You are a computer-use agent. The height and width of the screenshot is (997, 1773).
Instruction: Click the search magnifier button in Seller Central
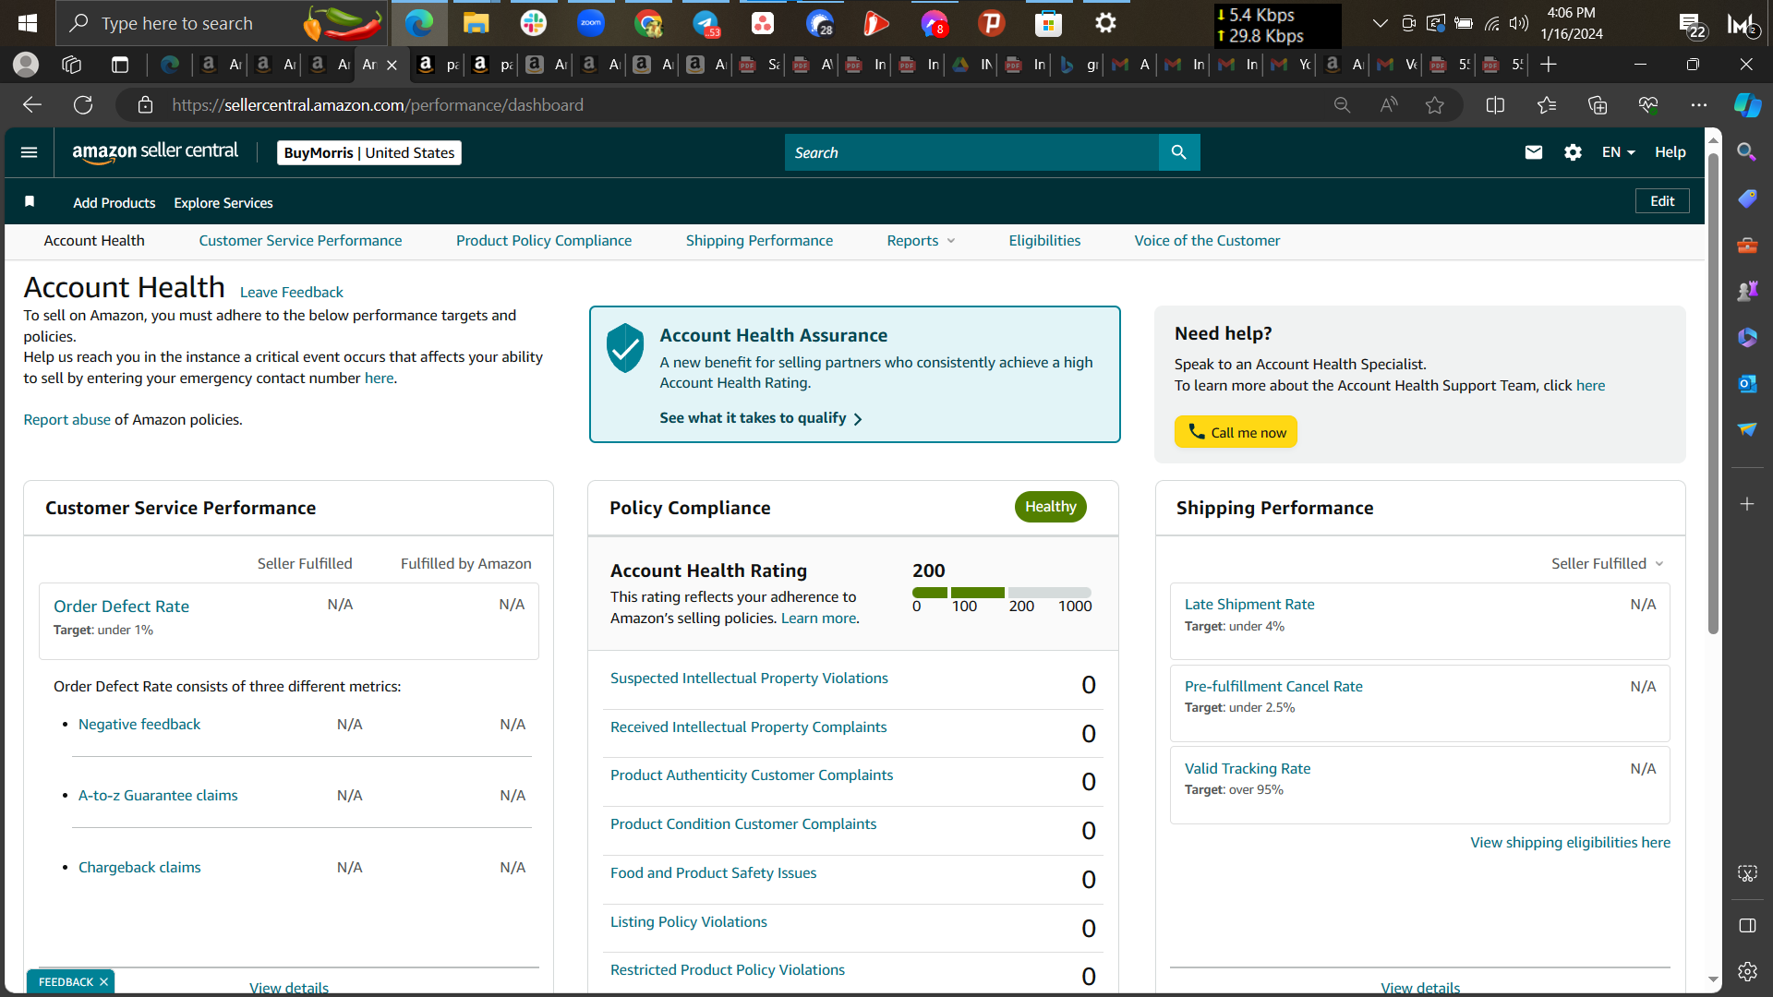(1179, 152)
